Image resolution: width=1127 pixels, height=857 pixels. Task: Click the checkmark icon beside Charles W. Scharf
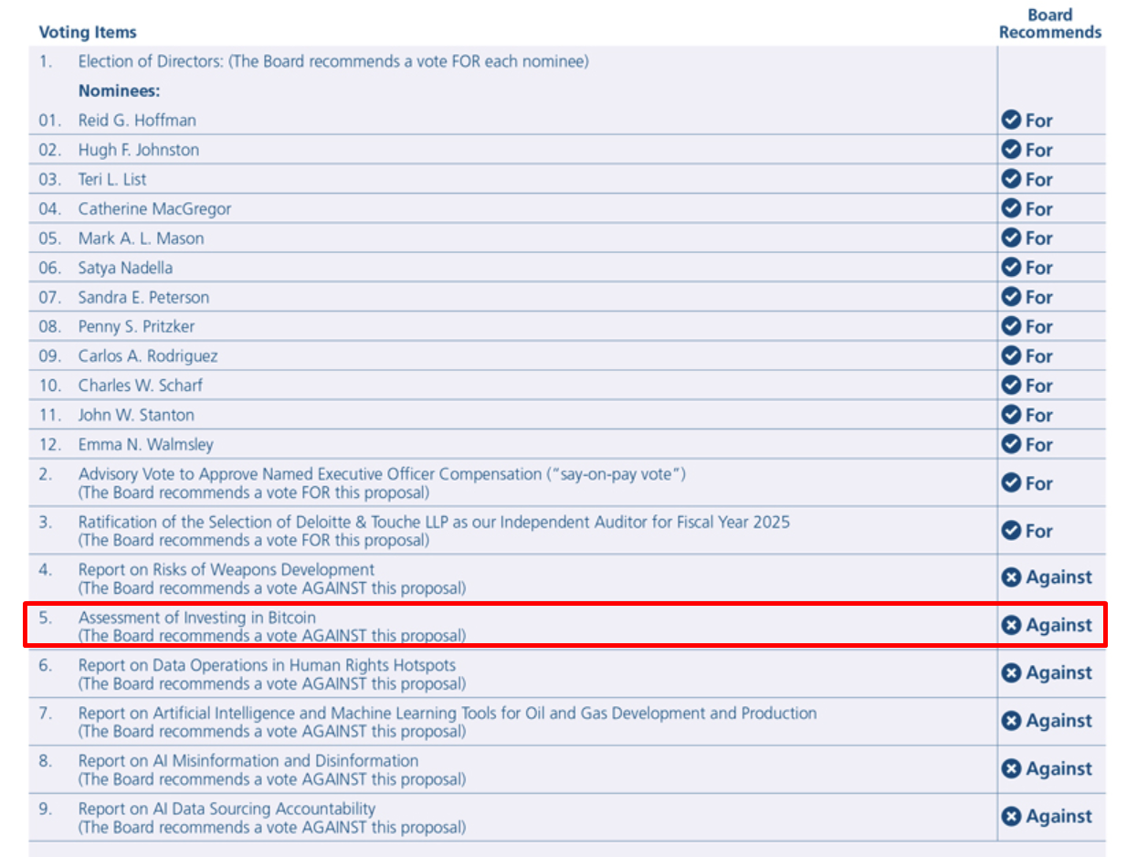click(1011, 385)
